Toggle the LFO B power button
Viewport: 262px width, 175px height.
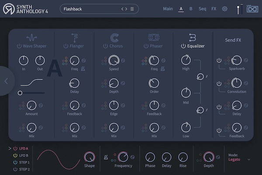point(15,155)
